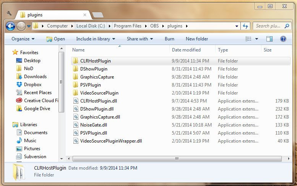Viewport: 297px width, 186px height.
Task: Select VideoSourcePlugin folder
Action: 99,93
